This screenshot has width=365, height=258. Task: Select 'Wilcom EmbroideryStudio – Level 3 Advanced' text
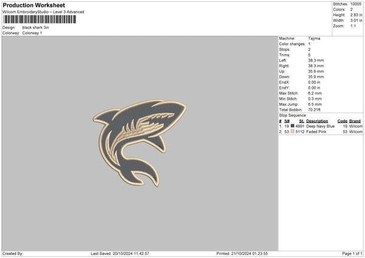(x=43, y=12)
